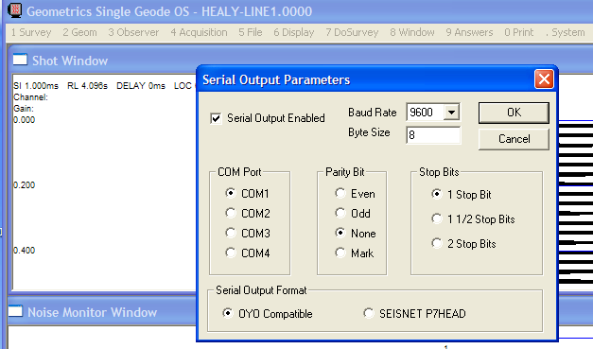Choose None parity bit
This screenshot has height=349, width=593.
pos(340,233)
